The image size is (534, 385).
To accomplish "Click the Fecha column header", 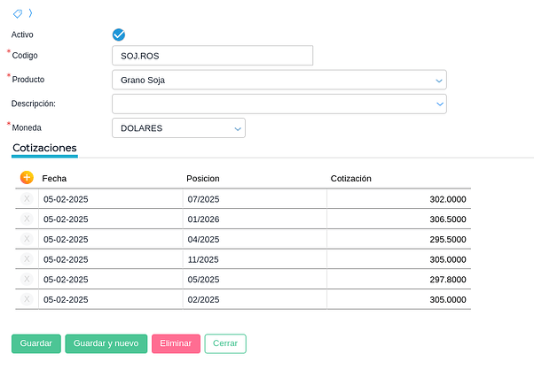I will point(55,178).
